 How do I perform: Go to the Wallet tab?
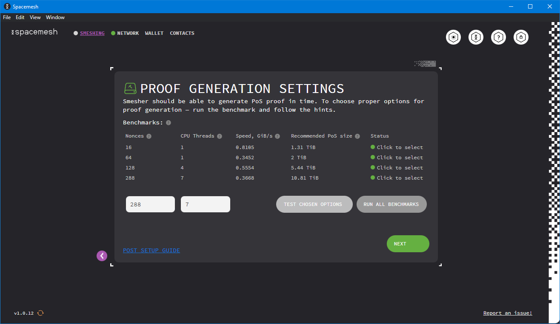point(154,33)
